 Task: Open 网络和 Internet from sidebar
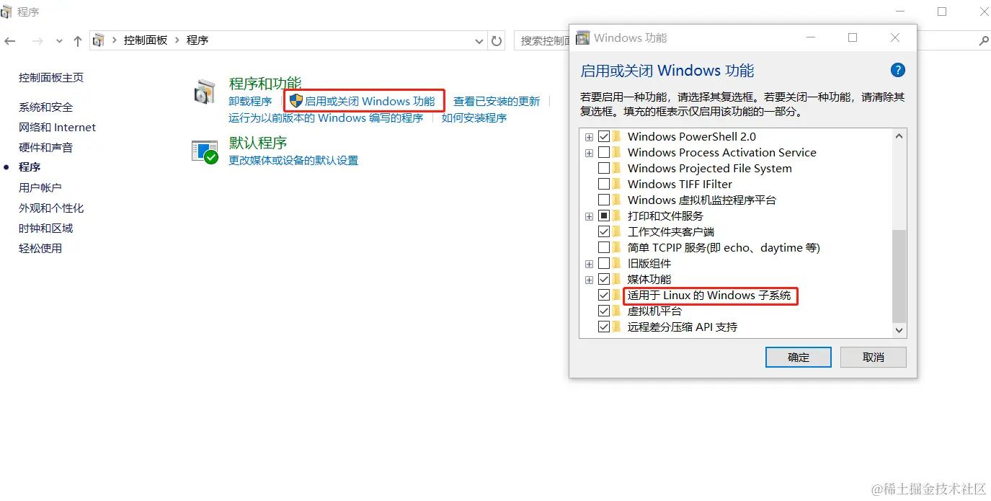coord(56,127)
